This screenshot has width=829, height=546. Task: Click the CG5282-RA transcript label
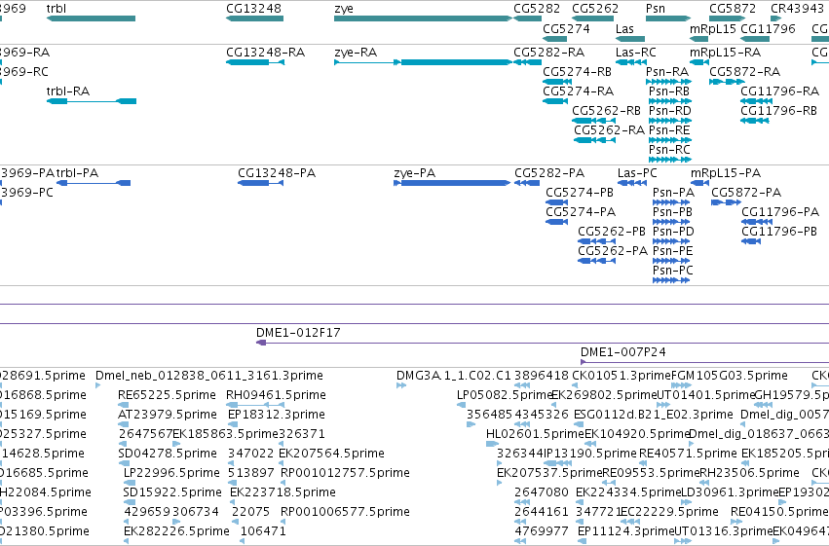548,53
